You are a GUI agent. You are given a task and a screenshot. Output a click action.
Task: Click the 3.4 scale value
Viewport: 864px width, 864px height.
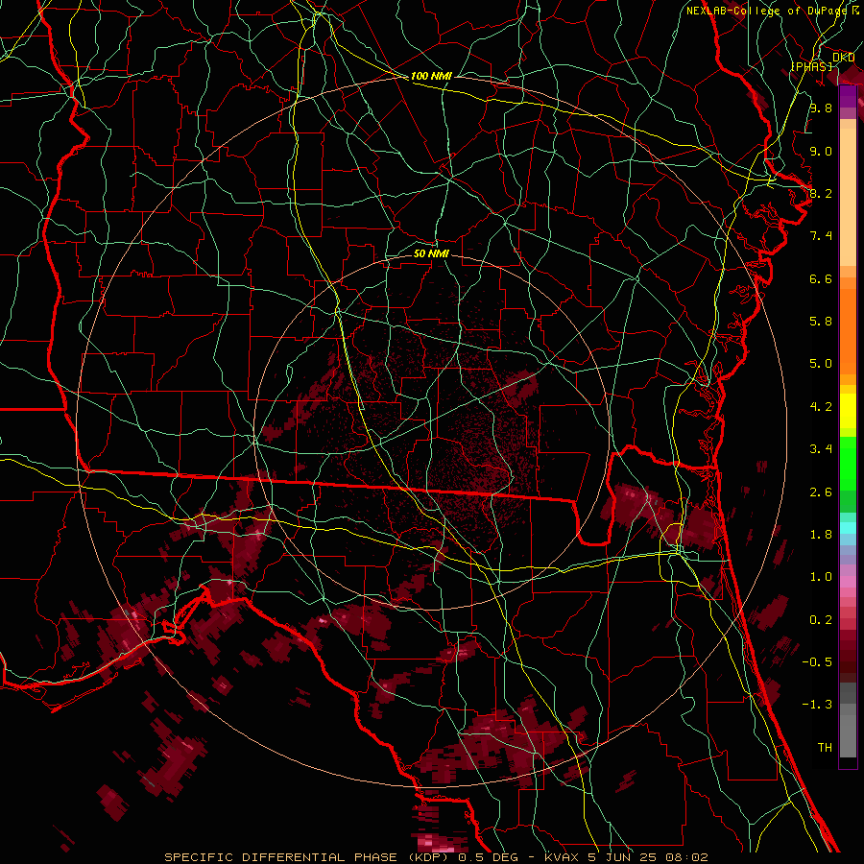pos(821,449)
